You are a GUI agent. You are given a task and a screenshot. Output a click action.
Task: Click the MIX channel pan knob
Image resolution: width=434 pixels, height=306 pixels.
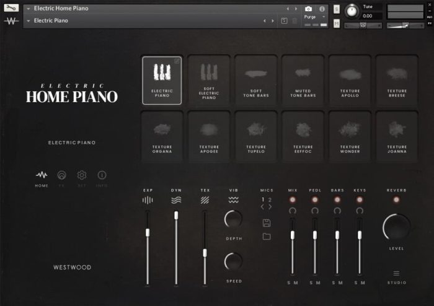293,211
